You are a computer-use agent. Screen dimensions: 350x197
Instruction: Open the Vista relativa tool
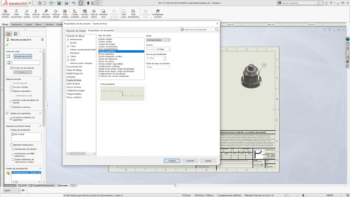tap(65, 13)
